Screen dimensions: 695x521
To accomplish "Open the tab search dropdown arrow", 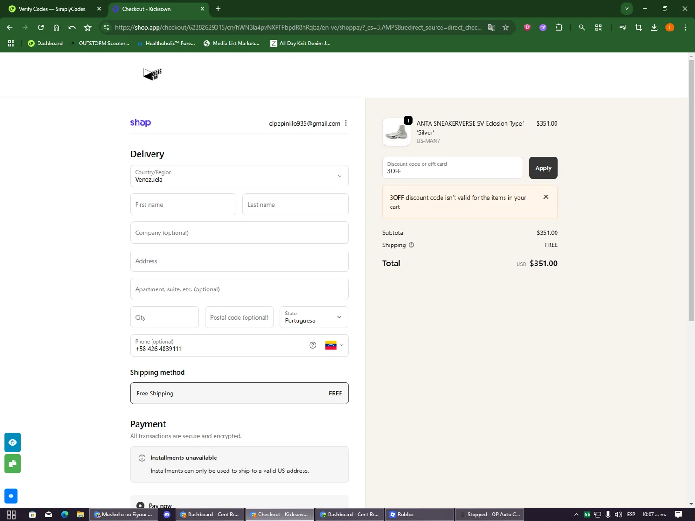I will pyautogui.click(x=626, y=8).
